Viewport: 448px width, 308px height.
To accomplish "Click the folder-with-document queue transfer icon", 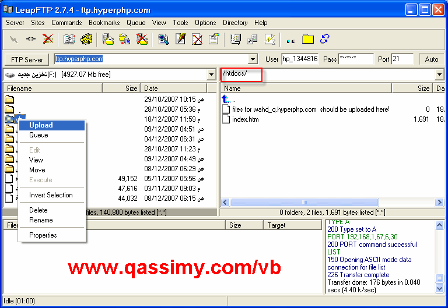I will coord(125,39).
